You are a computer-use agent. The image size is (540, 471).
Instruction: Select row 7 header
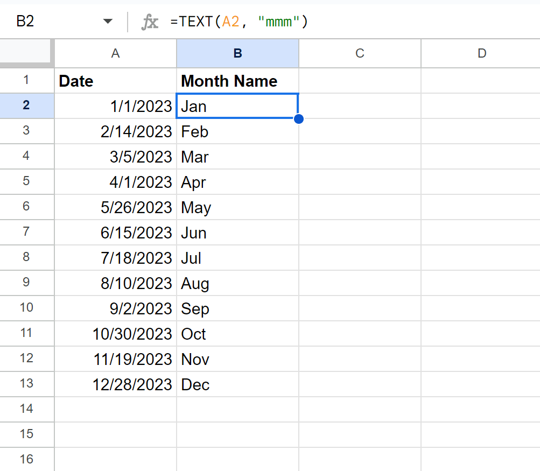pos(27,233)
